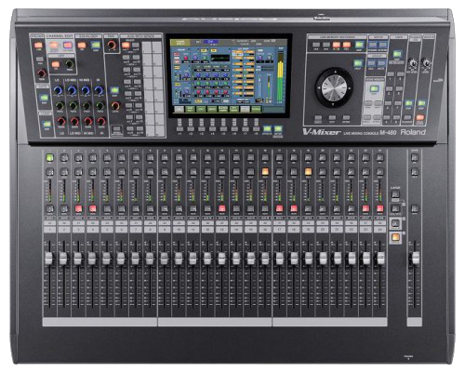Screen dimensions: 465x372
Task: Solo channel 5 with its SOLO button
Action: (x=107, y=171)
